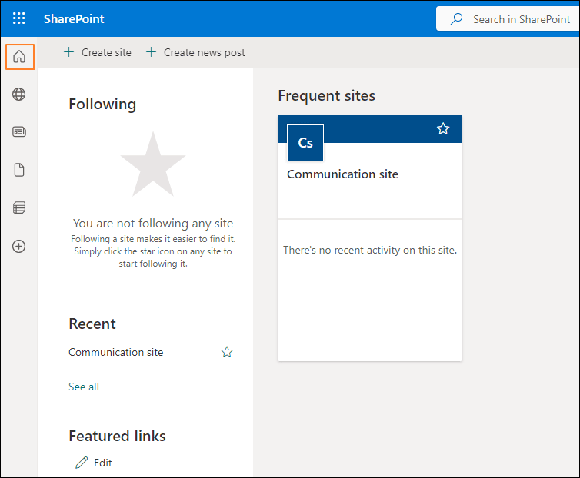Go to Home in the app bar
The image size is (580, 478).
[19, 57]
